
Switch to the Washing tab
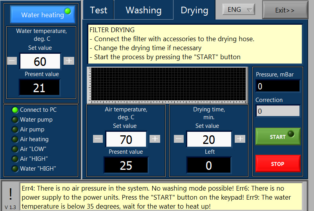coord(143,10)
